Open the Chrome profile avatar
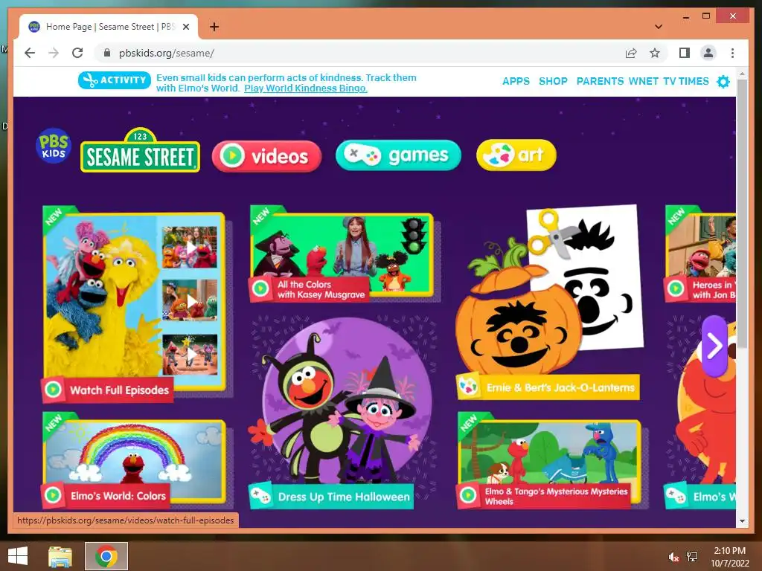This screenshot has width=762, height=571. (708, 53)
